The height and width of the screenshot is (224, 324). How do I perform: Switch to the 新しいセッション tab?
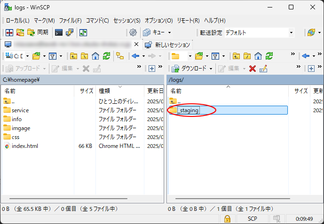[167, 45]
